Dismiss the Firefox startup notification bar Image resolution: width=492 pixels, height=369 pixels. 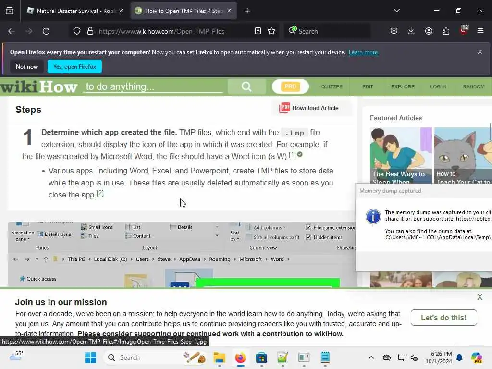pyautogui.click(x=480, y=52)
